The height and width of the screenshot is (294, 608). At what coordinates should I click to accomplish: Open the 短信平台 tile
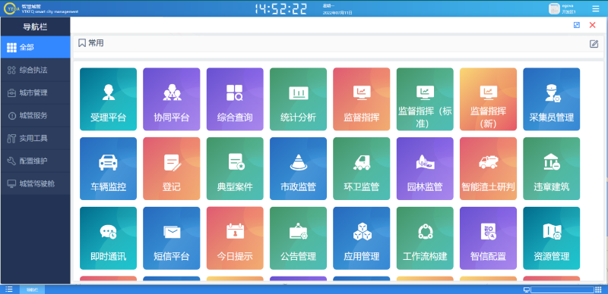[172, 238]
